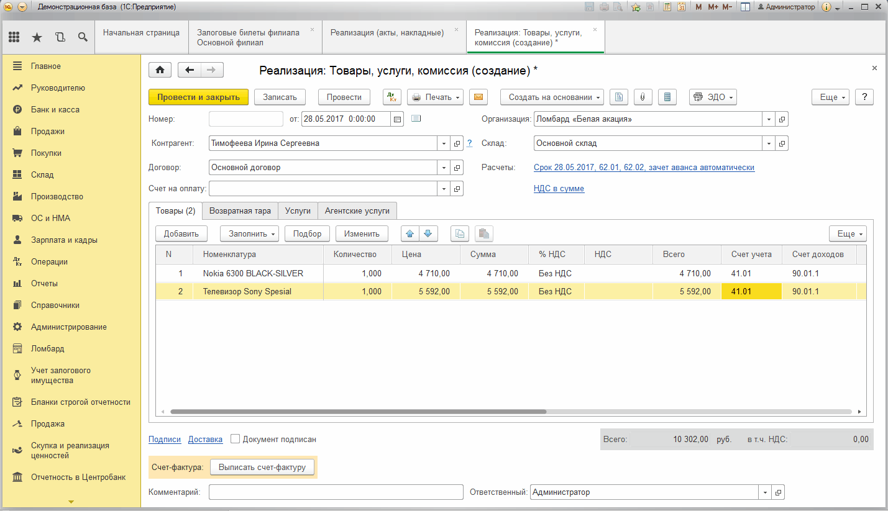The width and height of the screenshot is (888, 511).
Task: Expand the Контрагент dropdown list
Action: click(x=444, y=143)
